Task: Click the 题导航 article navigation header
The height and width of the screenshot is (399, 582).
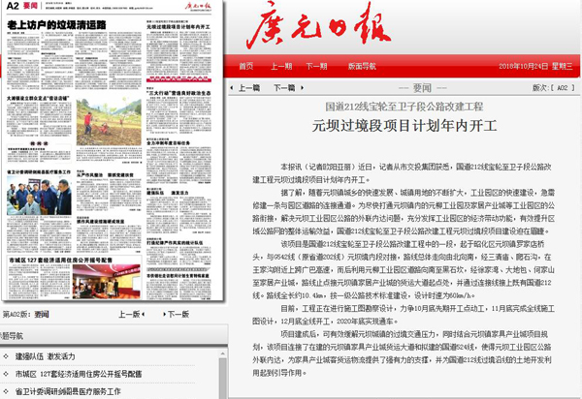Action: [13, 335]
